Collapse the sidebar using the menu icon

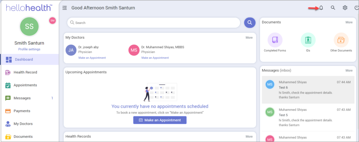65,8
